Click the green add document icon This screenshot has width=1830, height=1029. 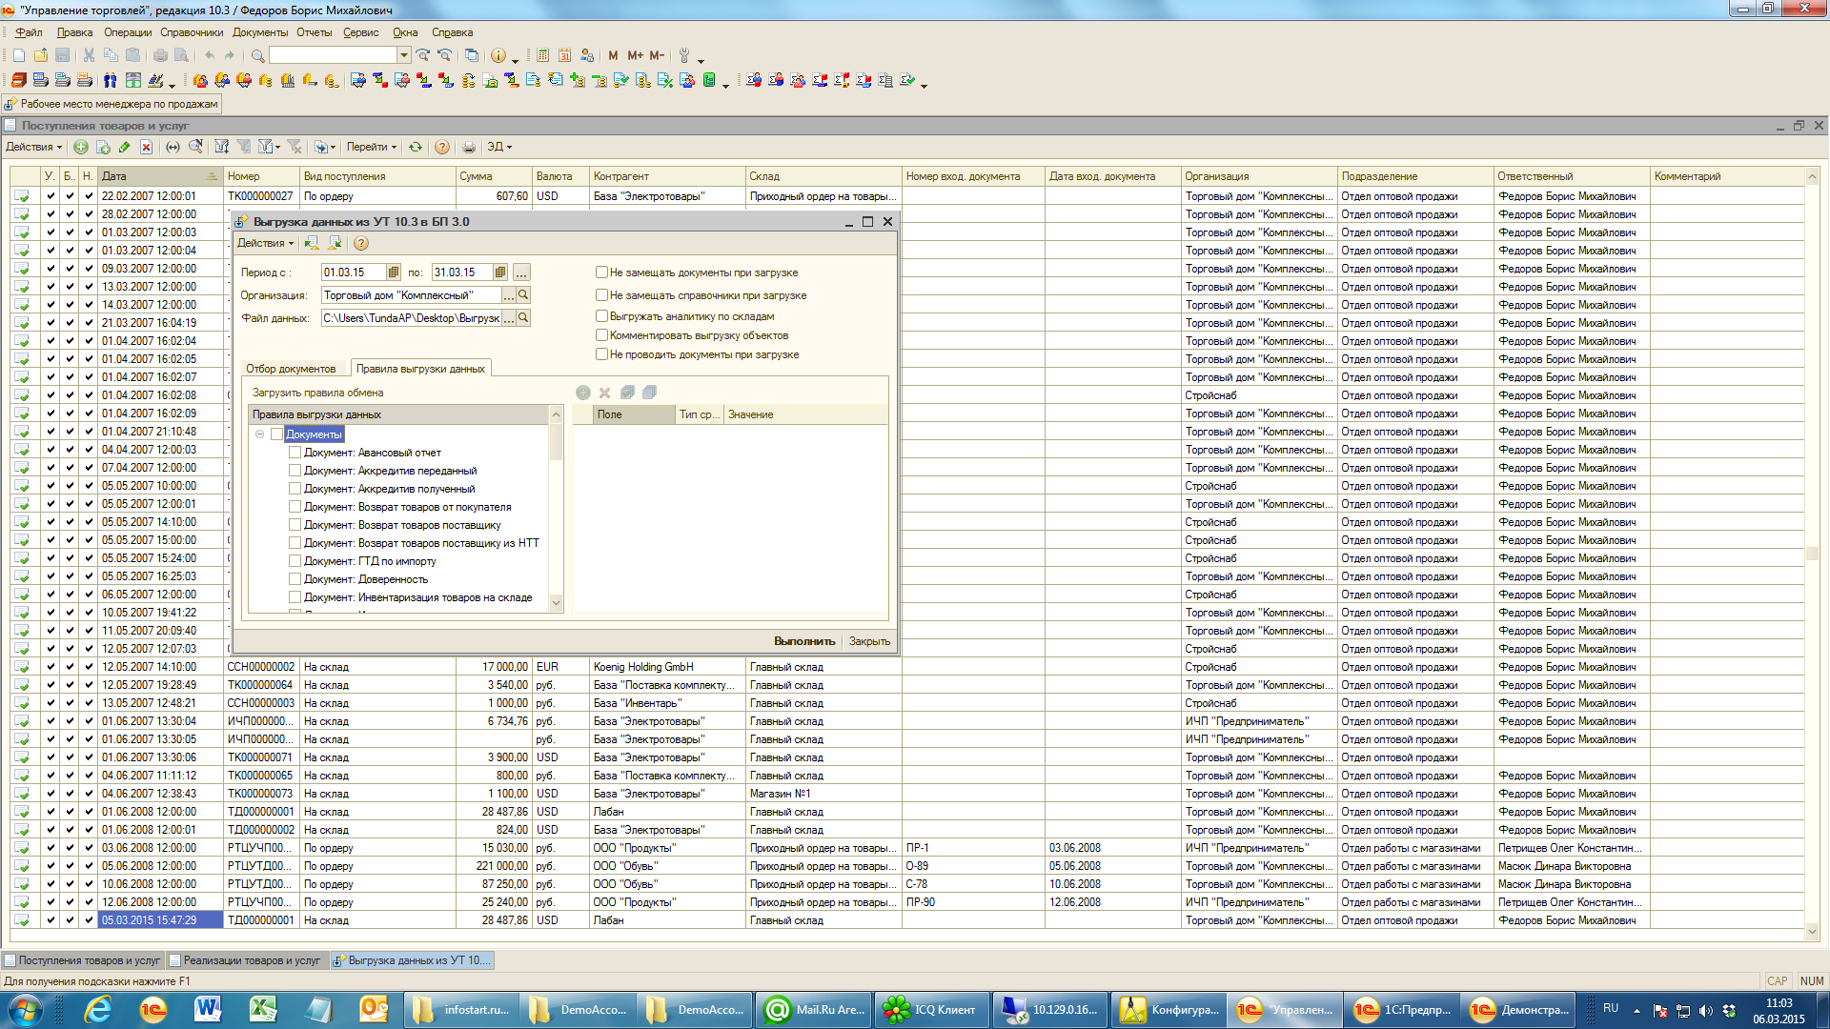(80, 147)
